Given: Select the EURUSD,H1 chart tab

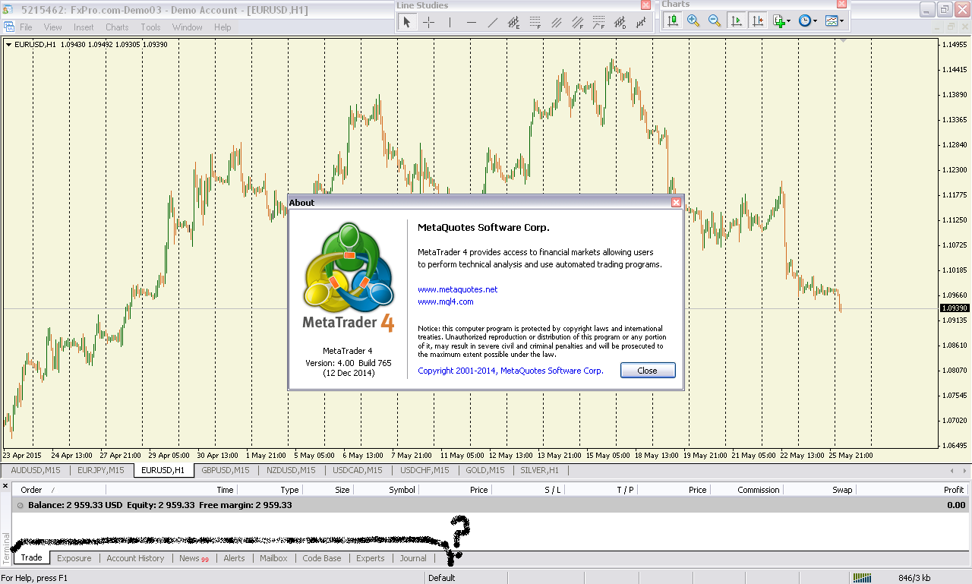Looking at the screenshot, I should [163, 470].
